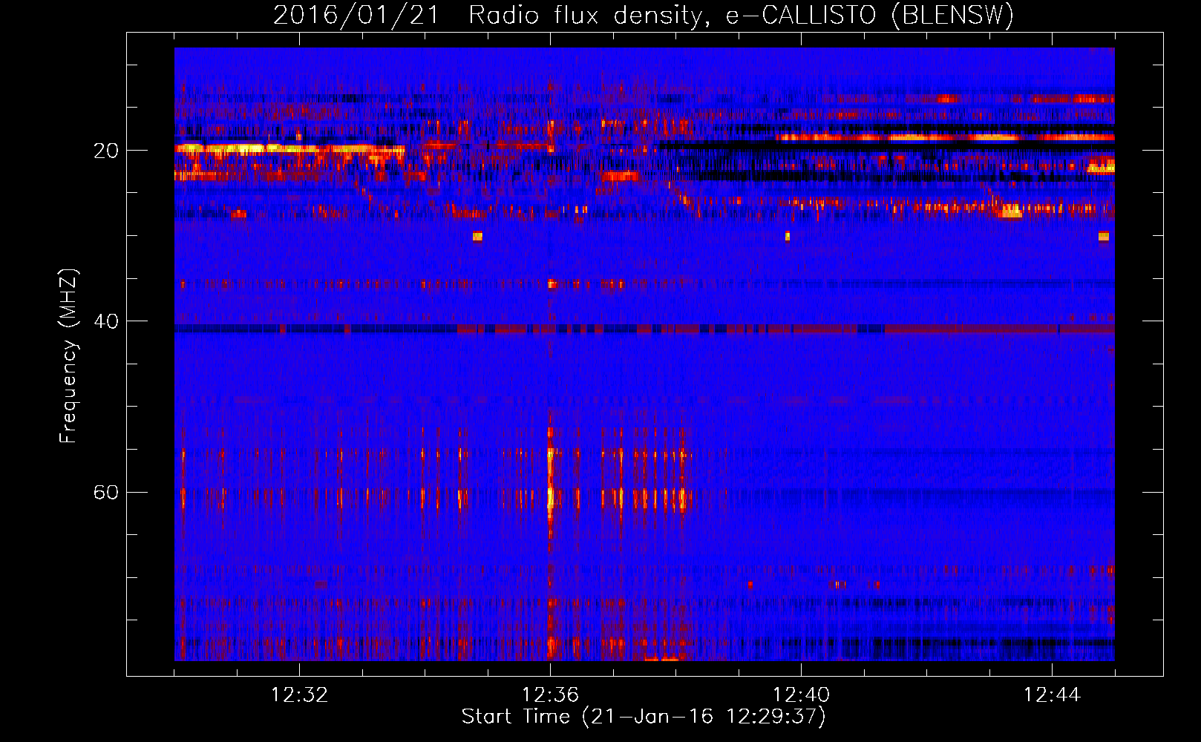The image size is (1201, 742).
Task: Click the 'Start Time (21-Jan-16 12:29:37)' axis label
Action: click(644, 717)
